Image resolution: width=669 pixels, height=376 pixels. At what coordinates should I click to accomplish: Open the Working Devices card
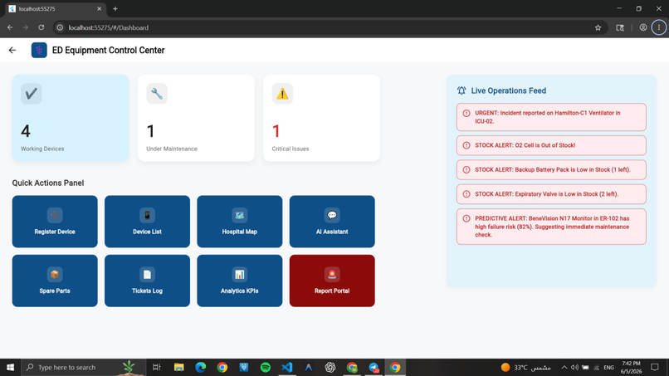71,118
